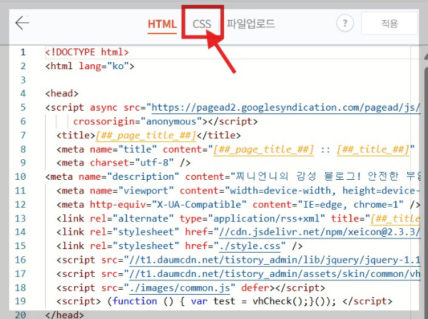Screen dimensions: 428x319
Task: Click the html lang="ko" line
Action: point(90,66)
